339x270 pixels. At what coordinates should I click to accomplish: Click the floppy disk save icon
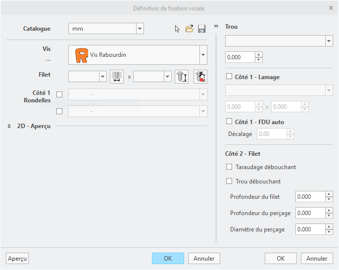tap(201, 29)
